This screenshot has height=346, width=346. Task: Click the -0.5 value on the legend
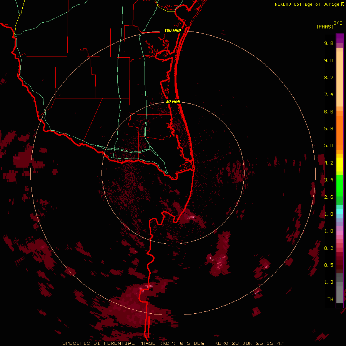(327, 265)
